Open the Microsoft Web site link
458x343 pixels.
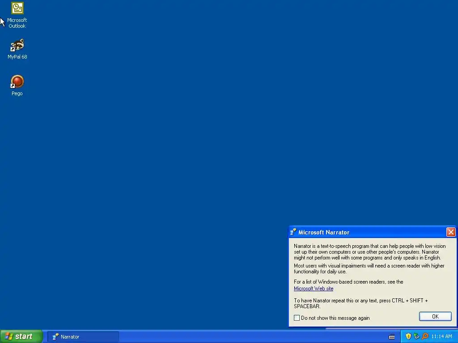314,289
